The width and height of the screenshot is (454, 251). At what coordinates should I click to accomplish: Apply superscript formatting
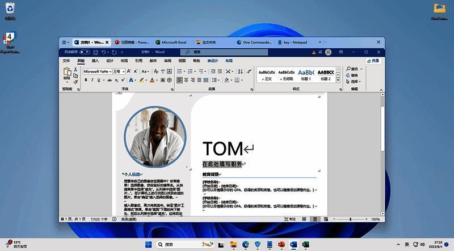(123, 80)
